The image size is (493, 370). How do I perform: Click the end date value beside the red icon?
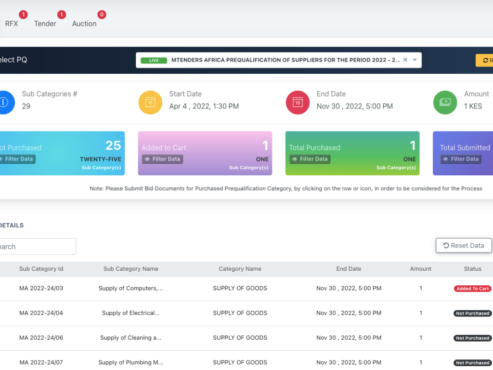355,106
